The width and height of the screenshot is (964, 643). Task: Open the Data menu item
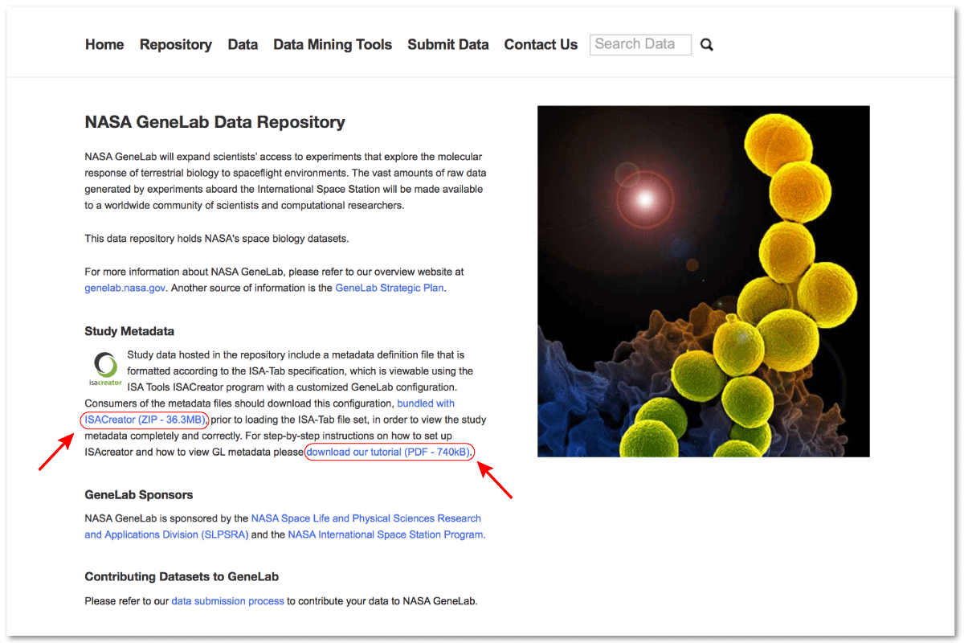point(243,45)
